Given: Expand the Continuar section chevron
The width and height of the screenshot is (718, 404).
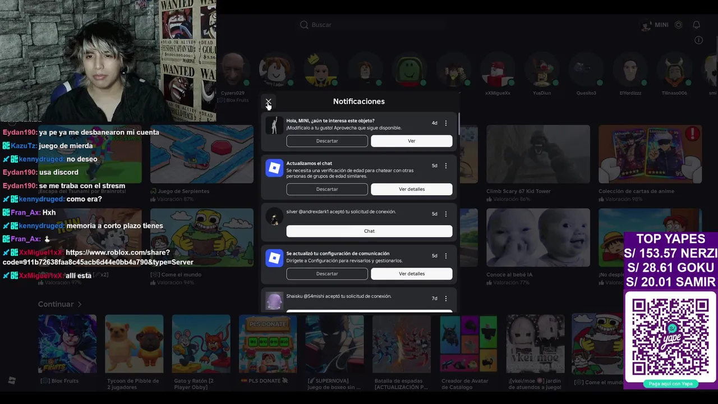Looking at the screenshot, I should [x=80, y=304].
